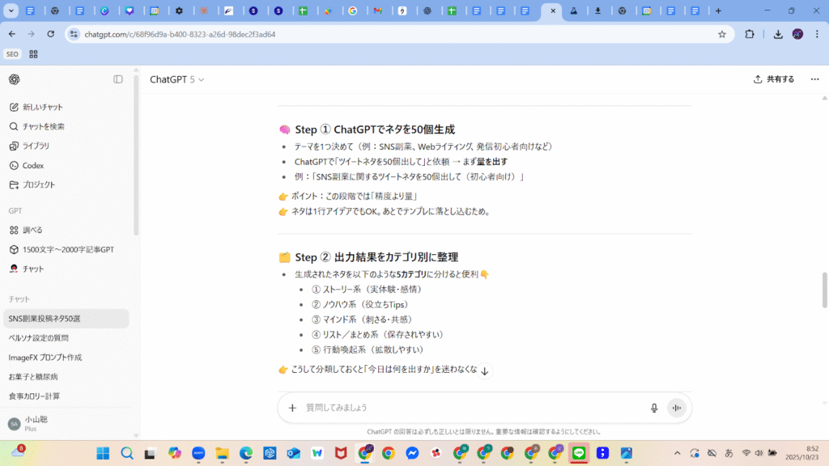Click the plus attach button in composer

[x=292, y=408]
